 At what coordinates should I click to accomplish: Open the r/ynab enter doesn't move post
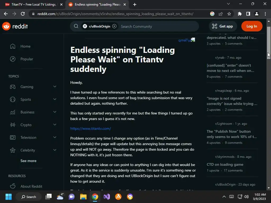click(x=231, y=68)
